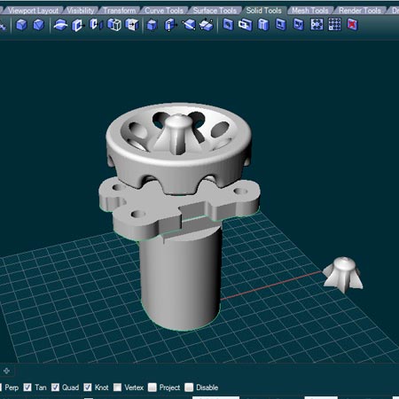
Task: Select the Array Hole Polar icon with circular dots
Action: [317, 25]
